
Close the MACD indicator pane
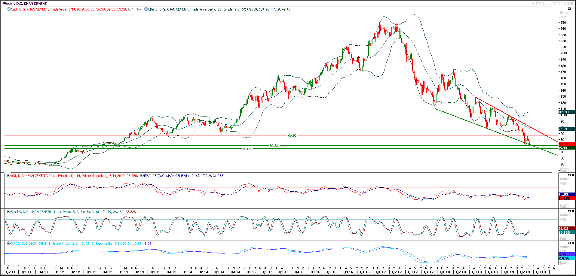pos(573,243)
